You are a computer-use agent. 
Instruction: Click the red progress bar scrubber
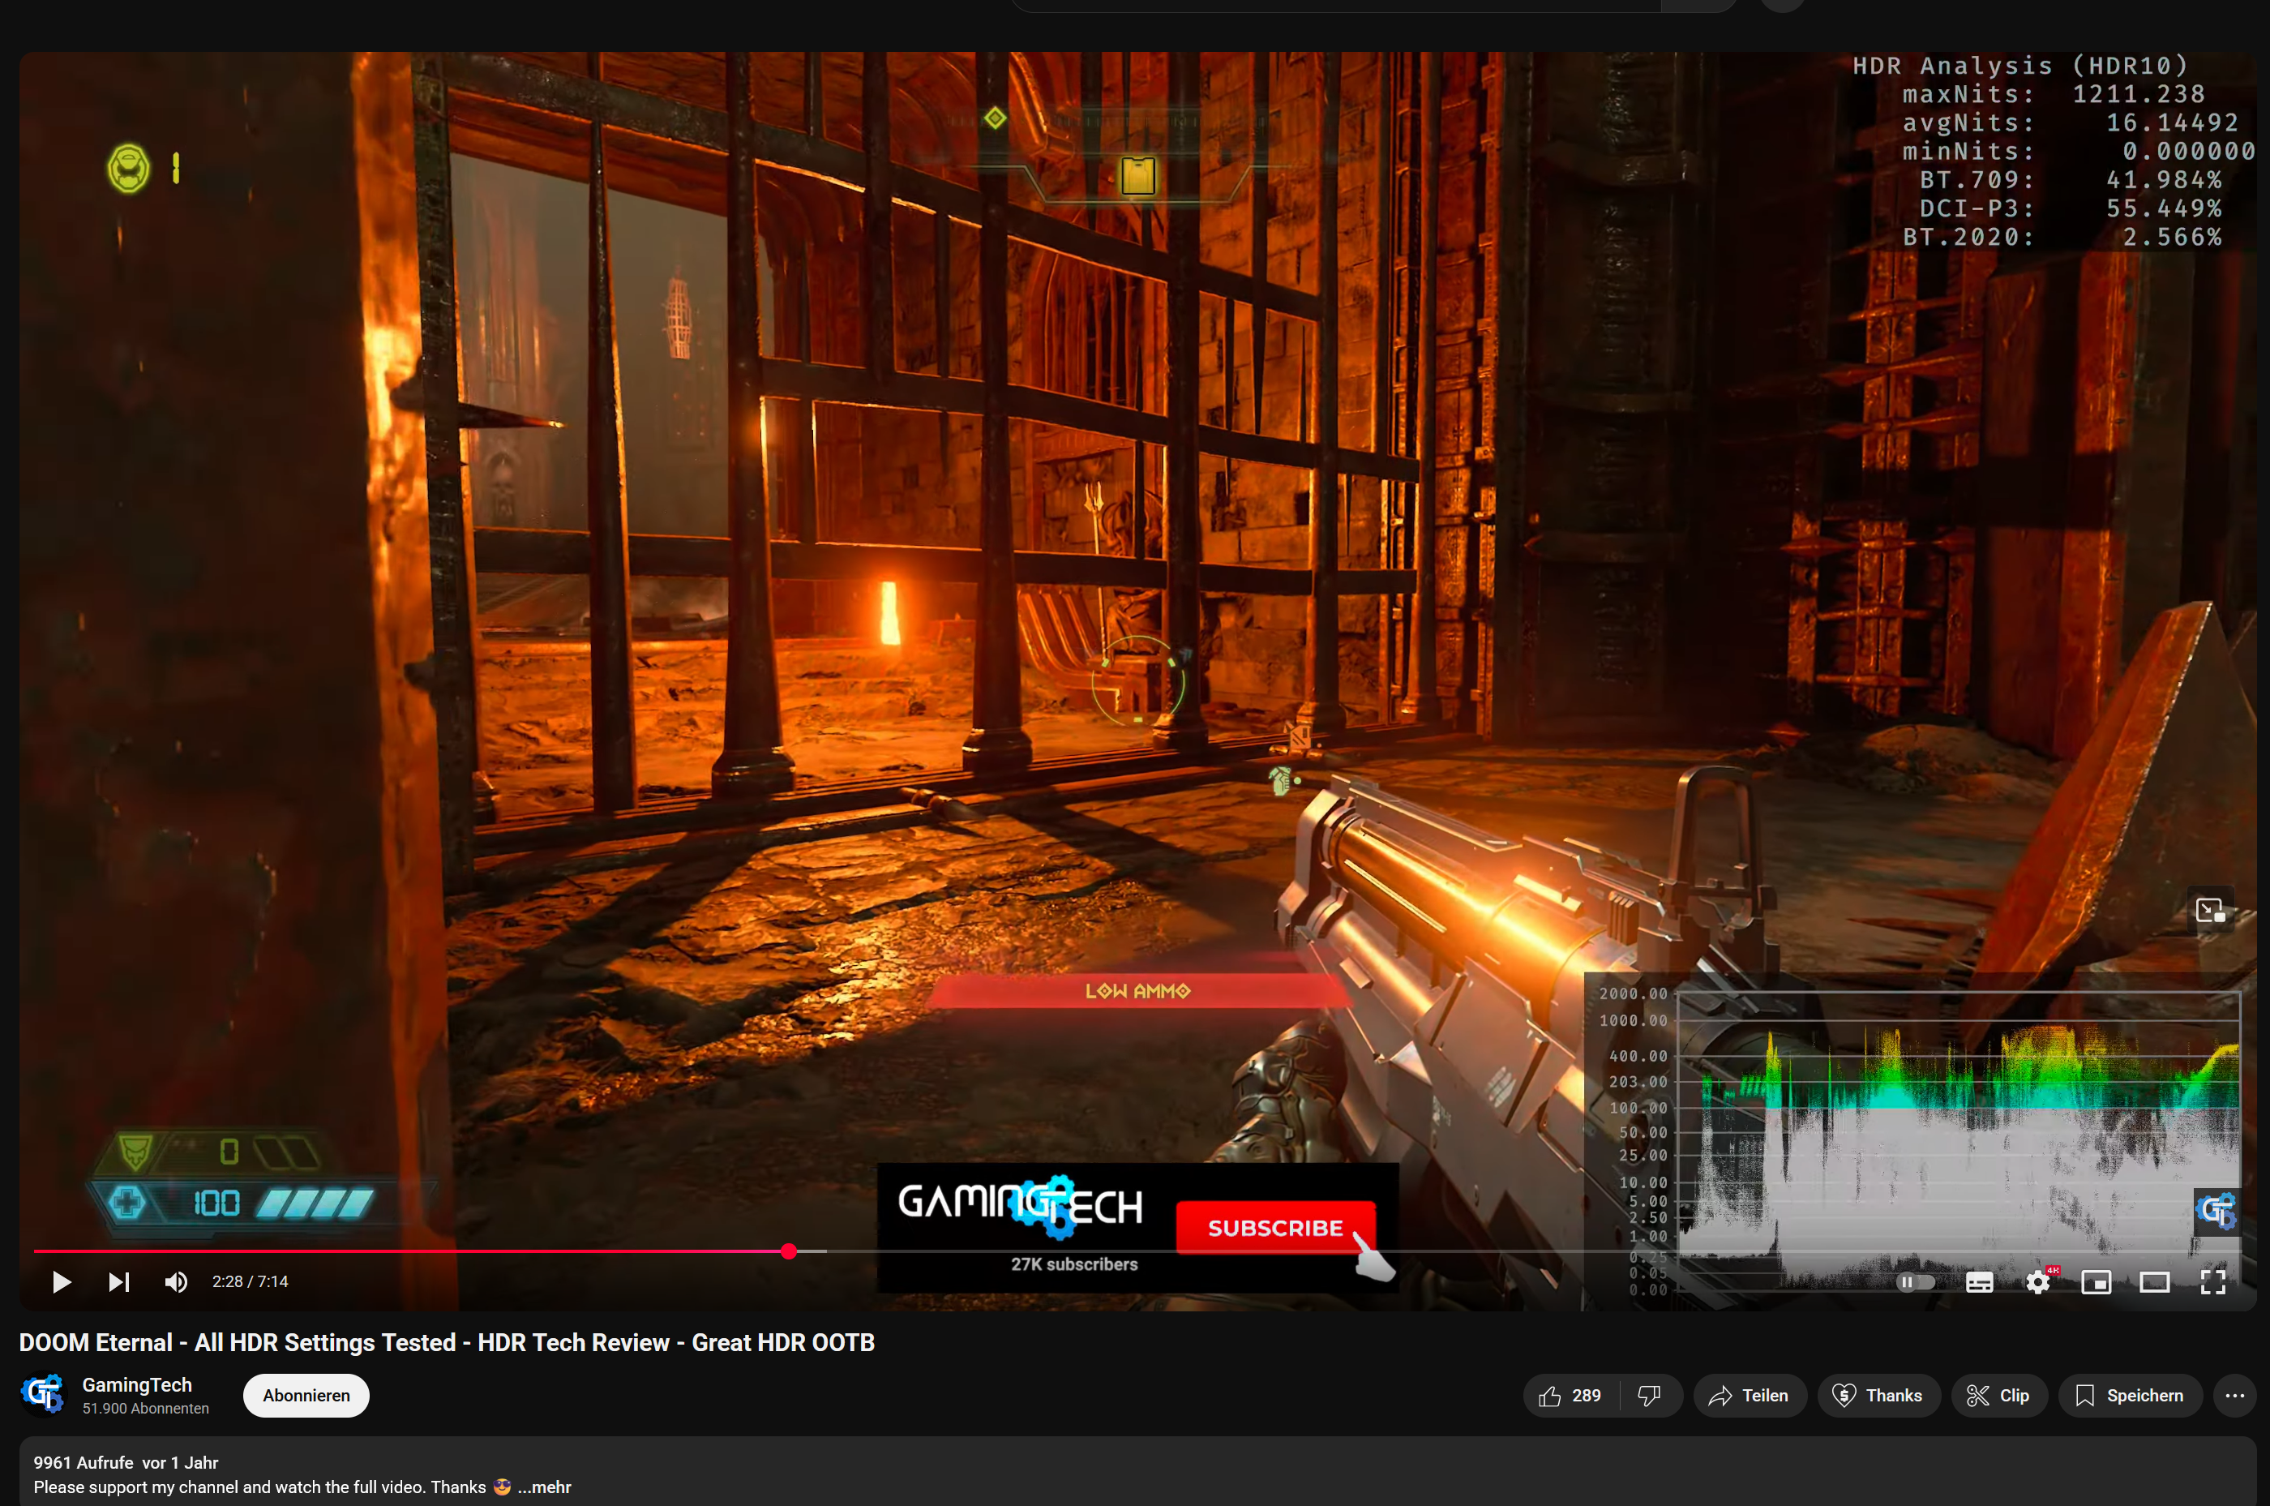click(x=788, y=1251)
